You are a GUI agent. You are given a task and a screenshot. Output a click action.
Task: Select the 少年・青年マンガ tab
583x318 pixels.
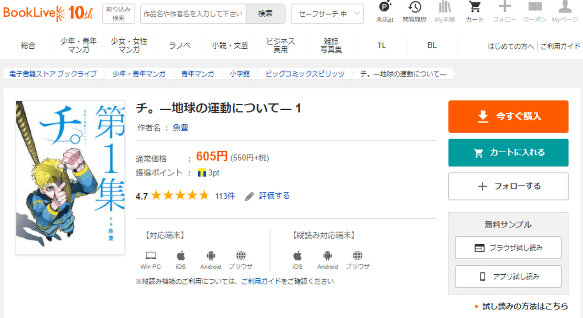pos(79,46)
